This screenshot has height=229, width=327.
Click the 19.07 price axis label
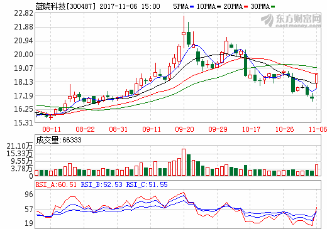click(x=23, y=68)
